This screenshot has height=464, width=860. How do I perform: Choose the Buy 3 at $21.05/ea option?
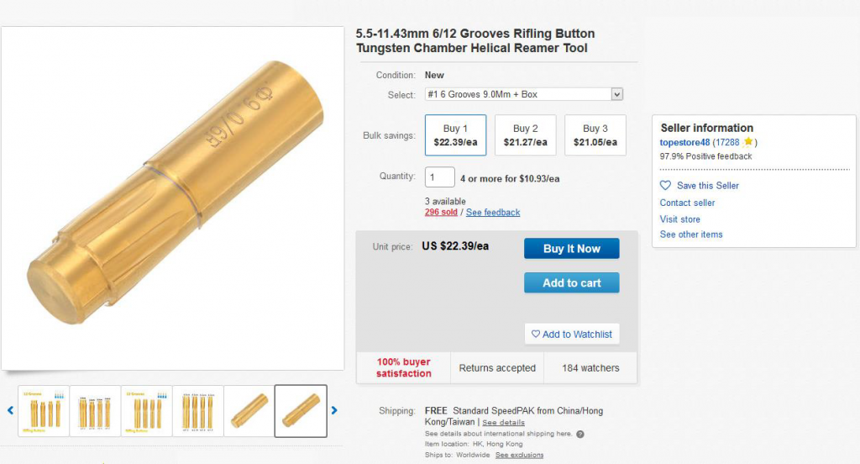595,135
